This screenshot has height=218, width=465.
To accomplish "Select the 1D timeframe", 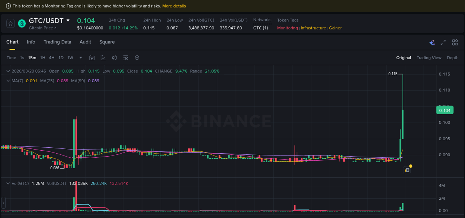I will point(61,58).
